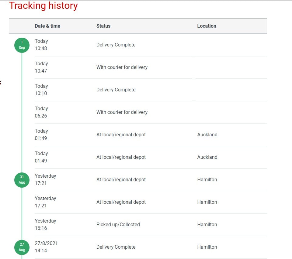Click the "Location" column header
The width and height of the screenshot is (292, 259).
[x=207, y=26]
